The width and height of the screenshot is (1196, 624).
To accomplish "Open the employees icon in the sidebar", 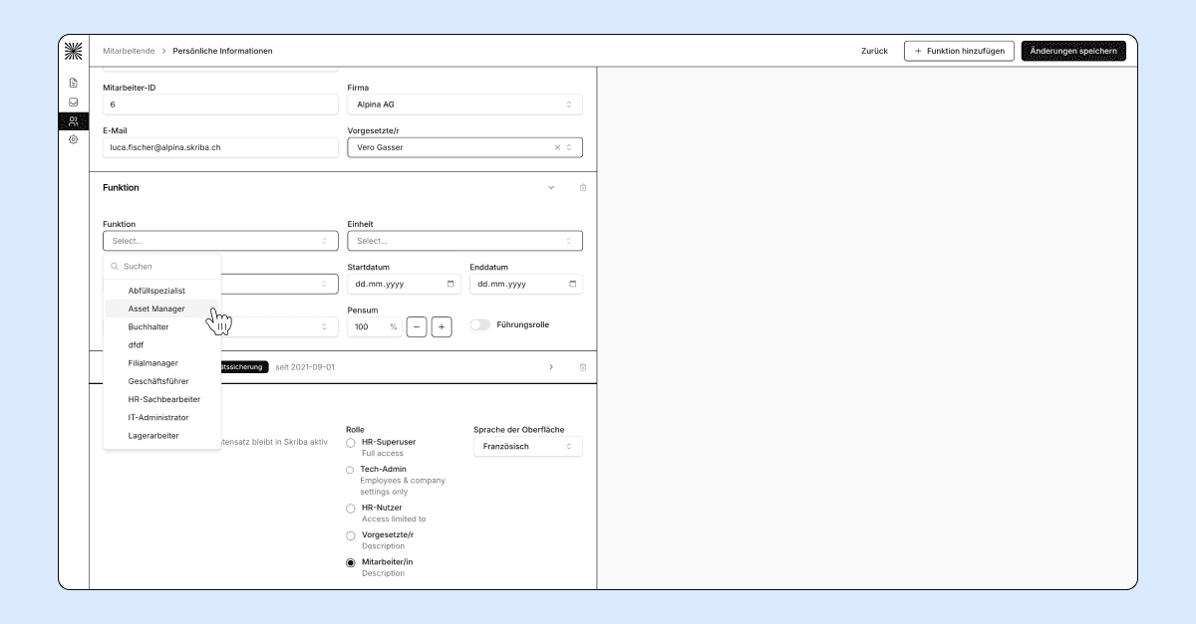I will (x=73, y=121).
